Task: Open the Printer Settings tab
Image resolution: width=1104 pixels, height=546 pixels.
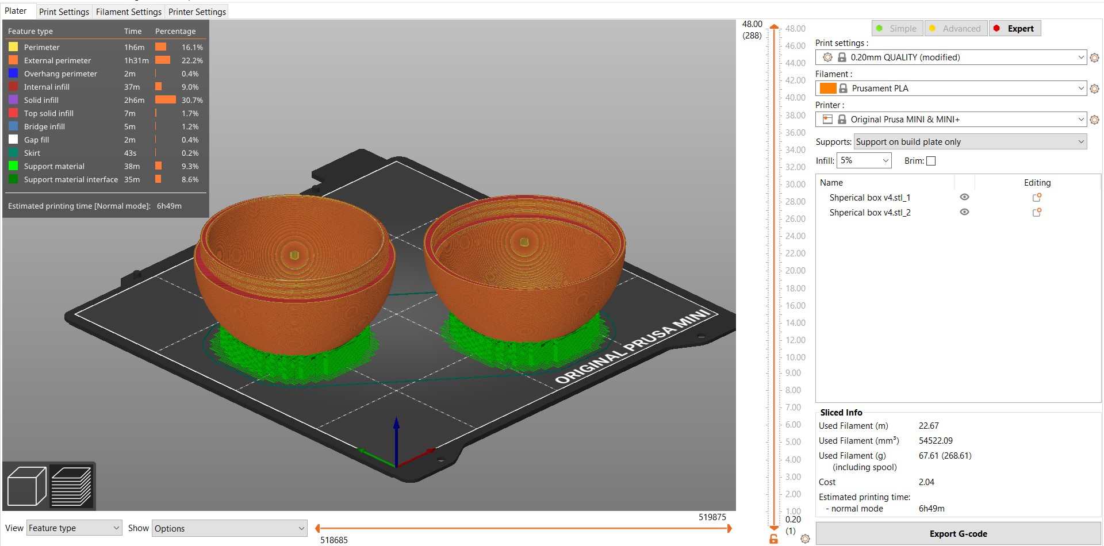Action: coord(197,11)
